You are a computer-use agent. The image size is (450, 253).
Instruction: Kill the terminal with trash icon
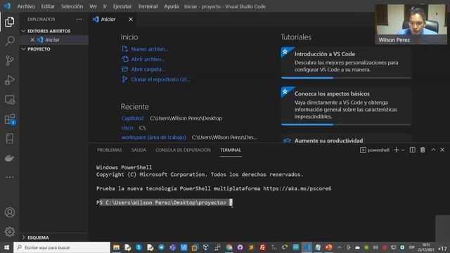coord(423,150)
